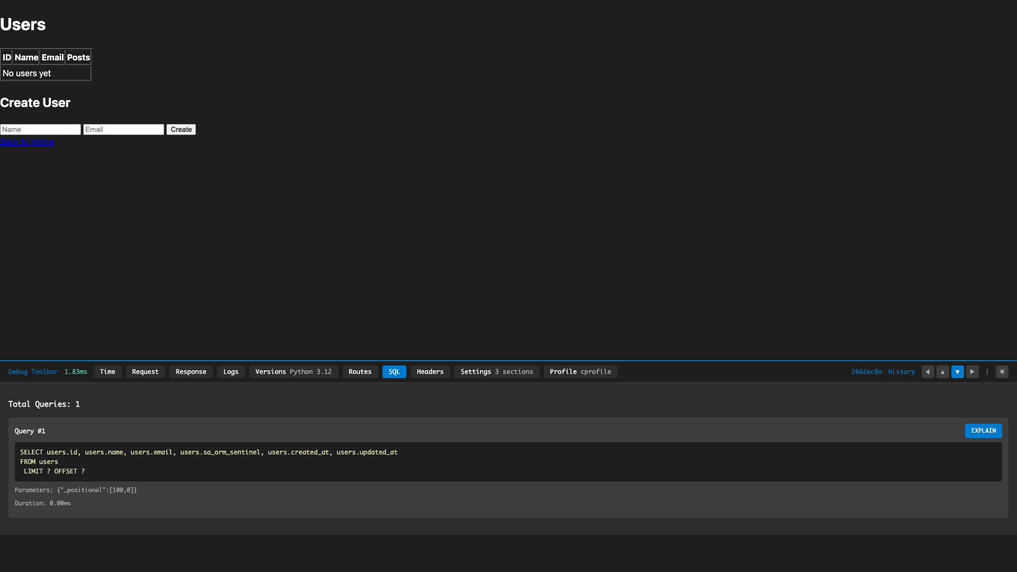Expand Settings 3 sections panel
1017x572 pixels.
pos(496,372)
